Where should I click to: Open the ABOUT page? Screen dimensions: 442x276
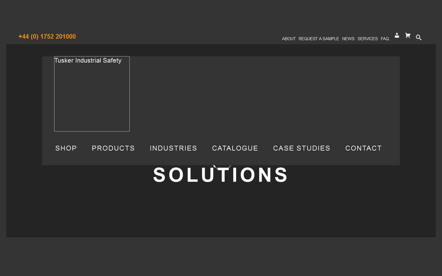(x=289, y=39)
